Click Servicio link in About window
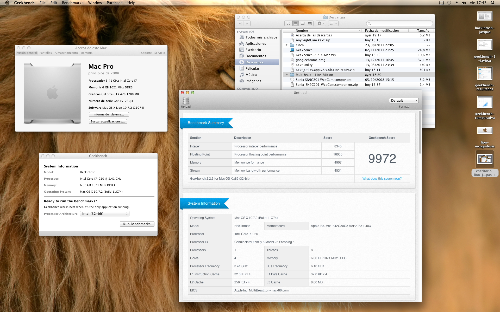The height and width of the screenshot is (312, 500). point(160,53)
